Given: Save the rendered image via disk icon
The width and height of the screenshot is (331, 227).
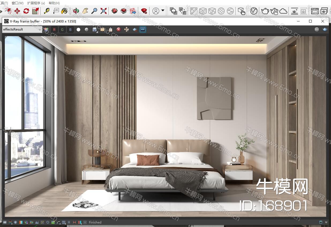Looking at the screenshot, I should [x=95, y=29].
